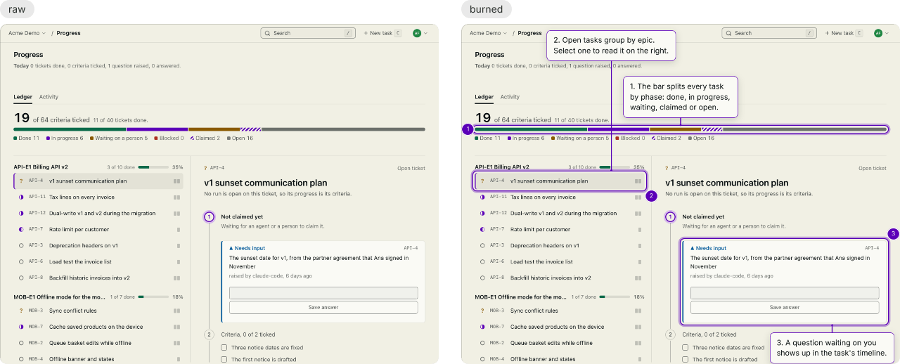Image resolution: width=900 pixels, height=364 pixels.
Task: Tick 'Three notice dates are fixed' checkbox, burned panel
Action: pyautogui.click(x=686, y=348)
